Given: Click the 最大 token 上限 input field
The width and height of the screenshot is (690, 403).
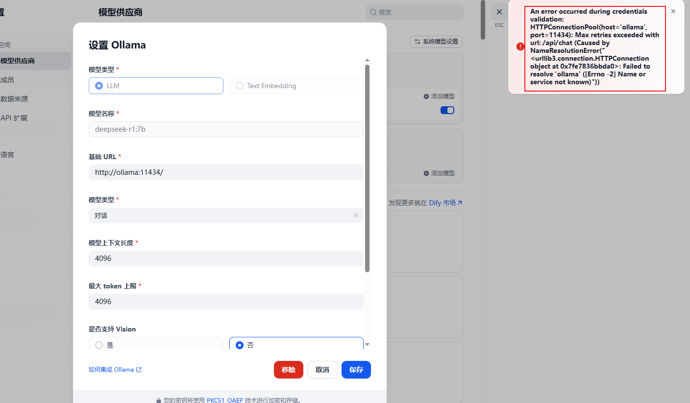Looking at the screenshot, I should [226, 302].
